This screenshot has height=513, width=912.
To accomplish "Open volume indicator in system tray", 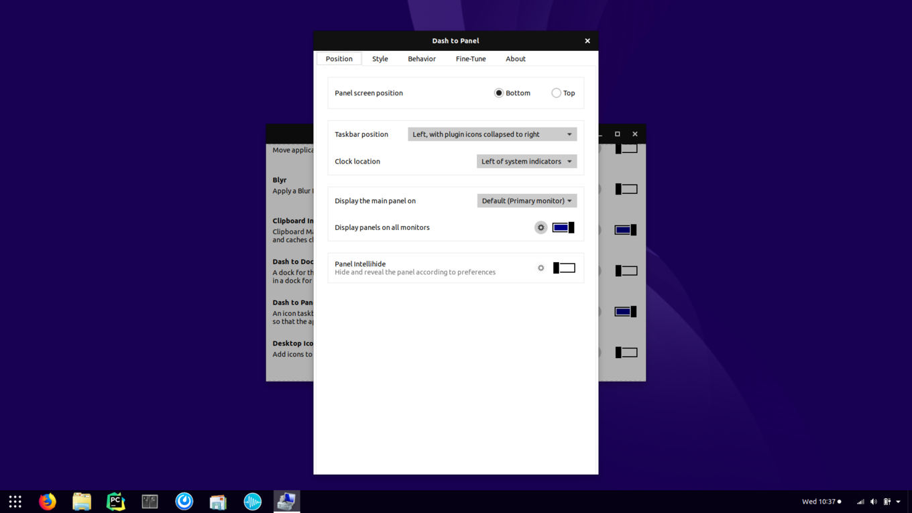I will pyautogui.click(x=874, y=502).
